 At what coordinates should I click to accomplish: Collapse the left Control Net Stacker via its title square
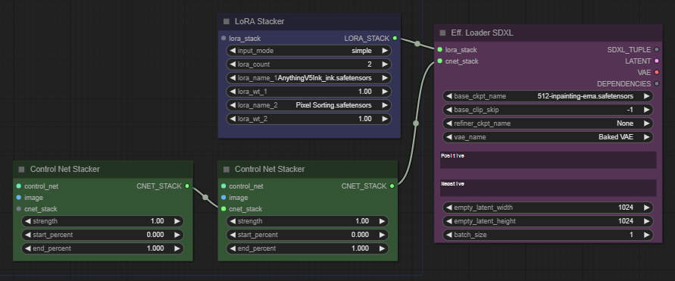(21, 170)
